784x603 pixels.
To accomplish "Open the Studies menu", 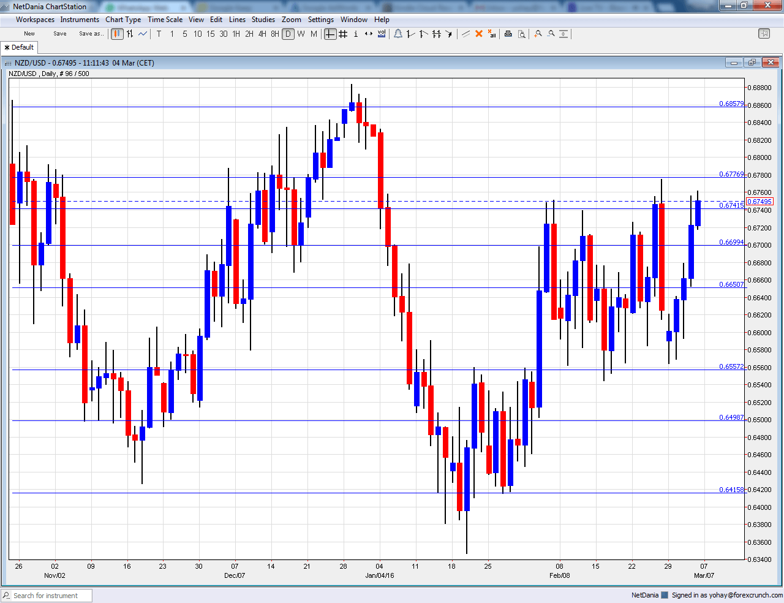I will pyautogui.click(x=263, y=19).
